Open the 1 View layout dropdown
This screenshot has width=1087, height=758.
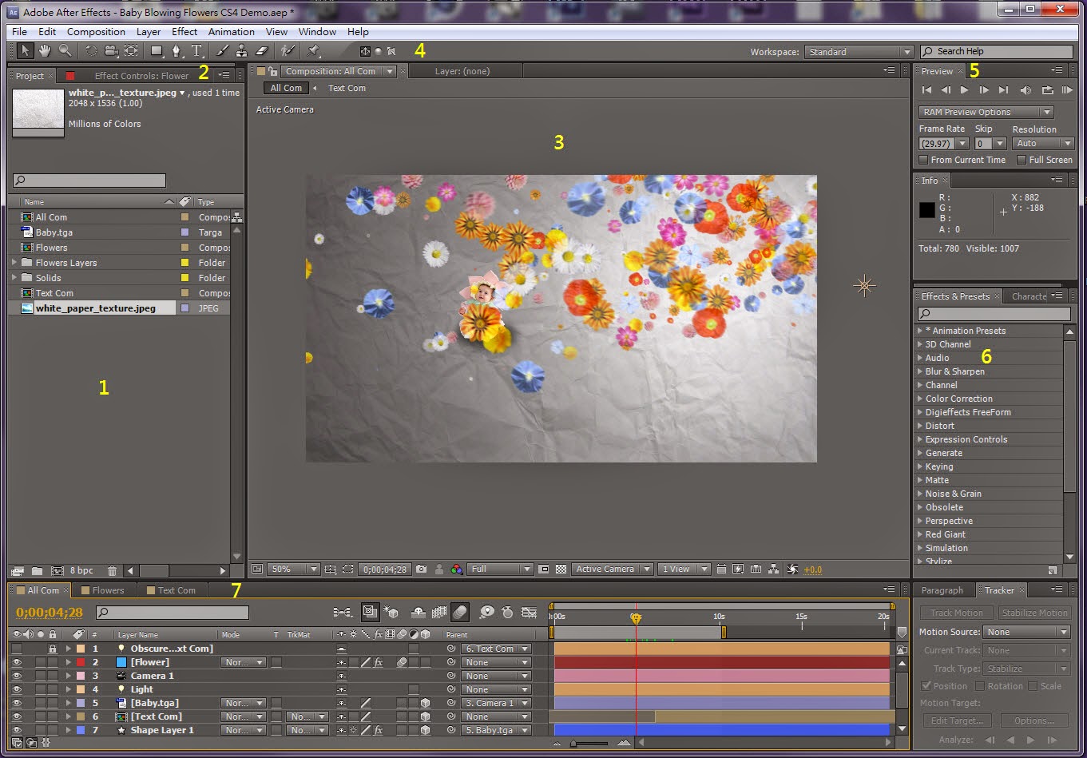[x=684, y=569]
